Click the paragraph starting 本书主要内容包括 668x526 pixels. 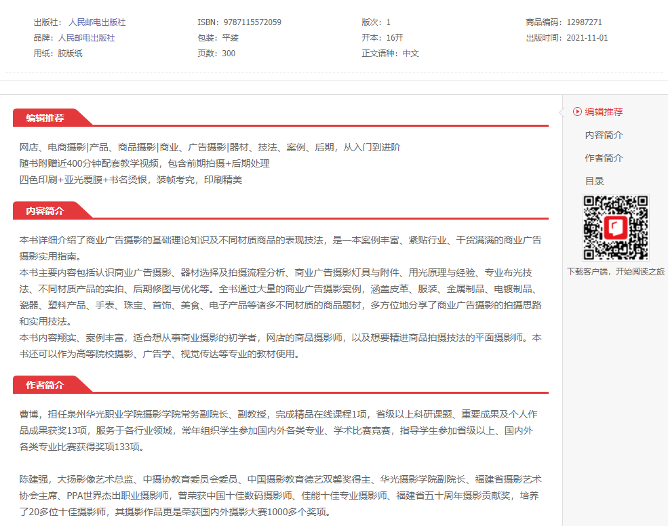280,297
